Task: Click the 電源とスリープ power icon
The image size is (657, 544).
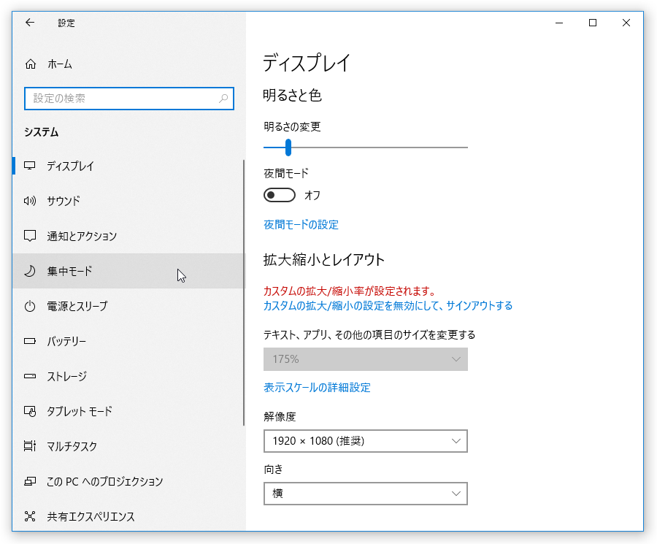Action: click(x=30, y=307)
